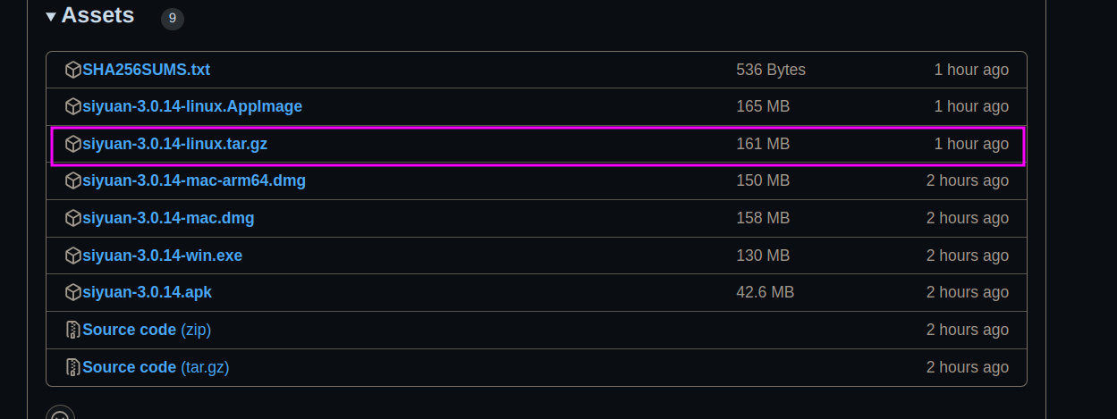Download Source code as zip
The image size is (1117, 419).
(147, 330)
